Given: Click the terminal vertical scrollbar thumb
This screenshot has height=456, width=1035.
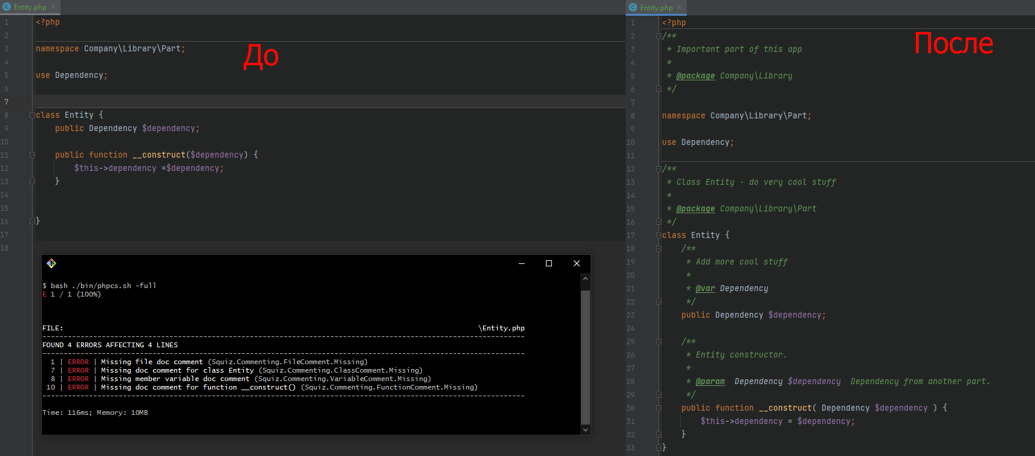Looking at the screenshot, I should [585, 356].
